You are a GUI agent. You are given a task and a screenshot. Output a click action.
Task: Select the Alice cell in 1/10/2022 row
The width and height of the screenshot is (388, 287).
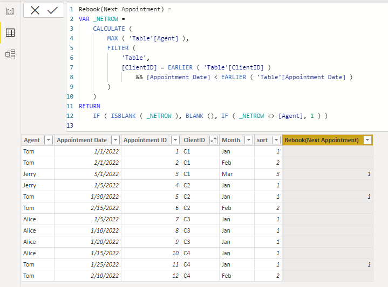click(38, 230)
